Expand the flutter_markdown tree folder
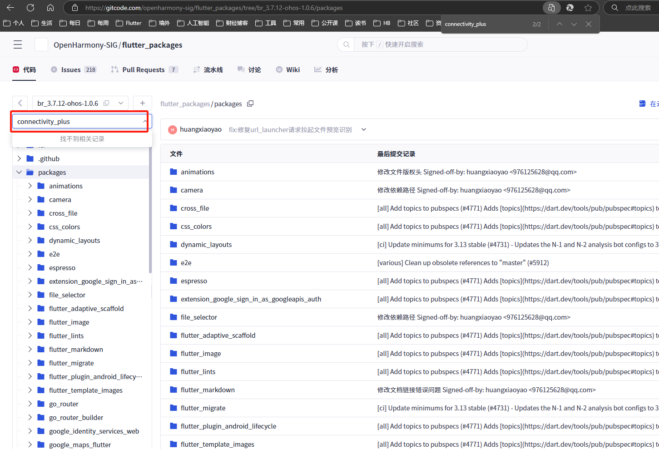This screenshot has width=659, height=449. (x=30, y=349)
